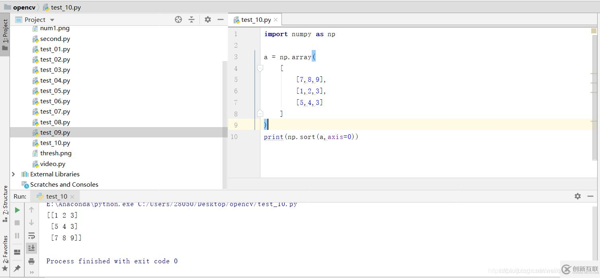
Task: Click the locate/scroll-from-source target icon
Action: [178, 19]
